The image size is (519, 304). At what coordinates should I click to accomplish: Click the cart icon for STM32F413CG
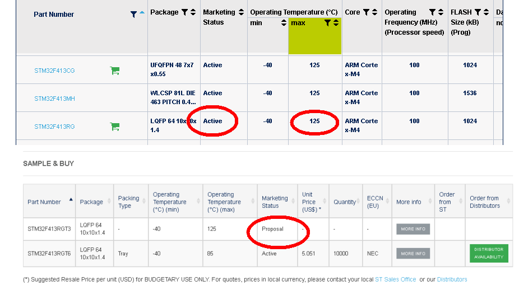coord(115,71)
